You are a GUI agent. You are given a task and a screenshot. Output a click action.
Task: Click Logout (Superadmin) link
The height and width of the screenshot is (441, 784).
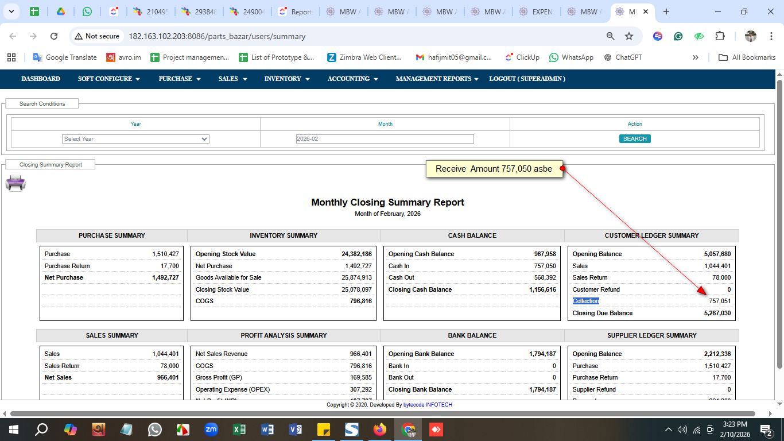[x=527, y=79]
